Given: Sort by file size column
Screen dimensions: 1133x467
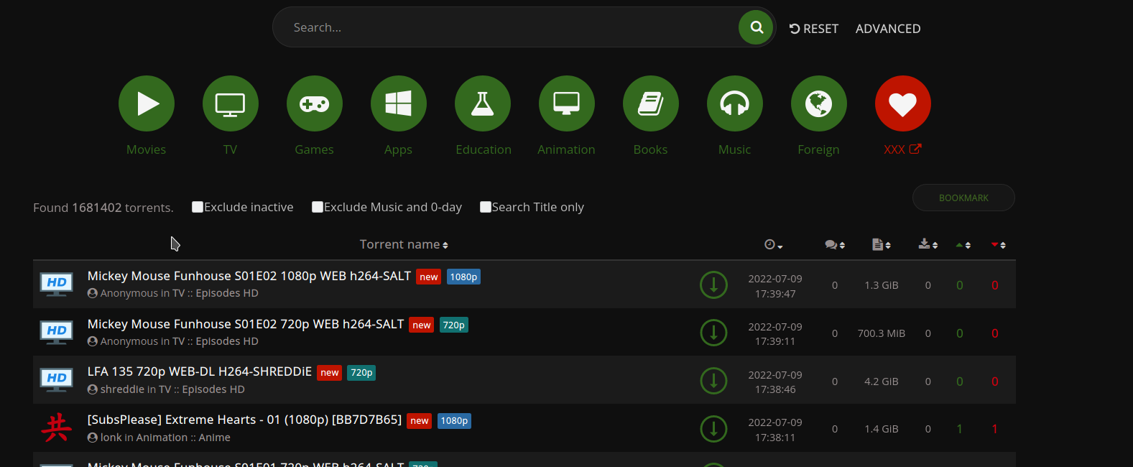Looking at the screenshot, I should coord(881,245).
